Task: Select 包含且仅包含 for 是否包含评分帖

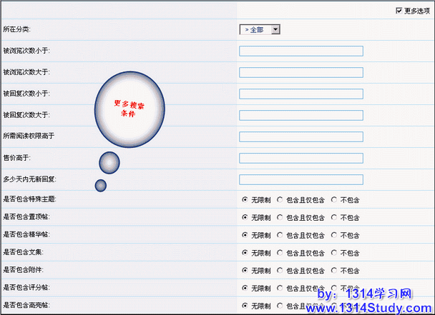Action: click(x=280, y=289)
